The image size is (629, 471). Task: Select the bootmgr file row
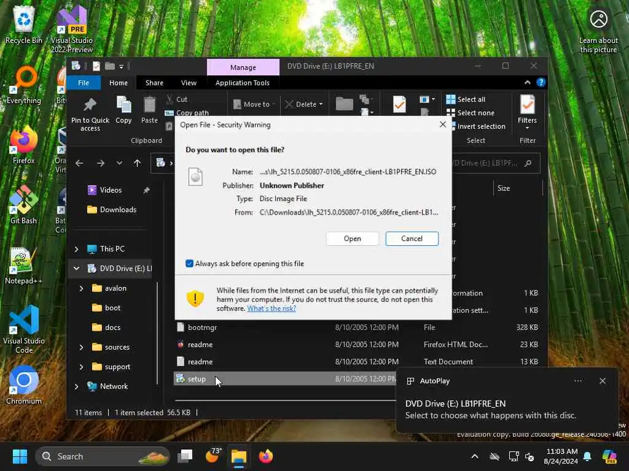(x=357, y=327)
